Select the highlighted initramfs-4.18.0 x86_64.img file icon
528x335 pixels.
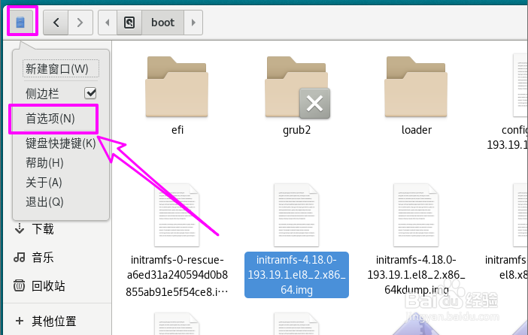tap(296, 215)
